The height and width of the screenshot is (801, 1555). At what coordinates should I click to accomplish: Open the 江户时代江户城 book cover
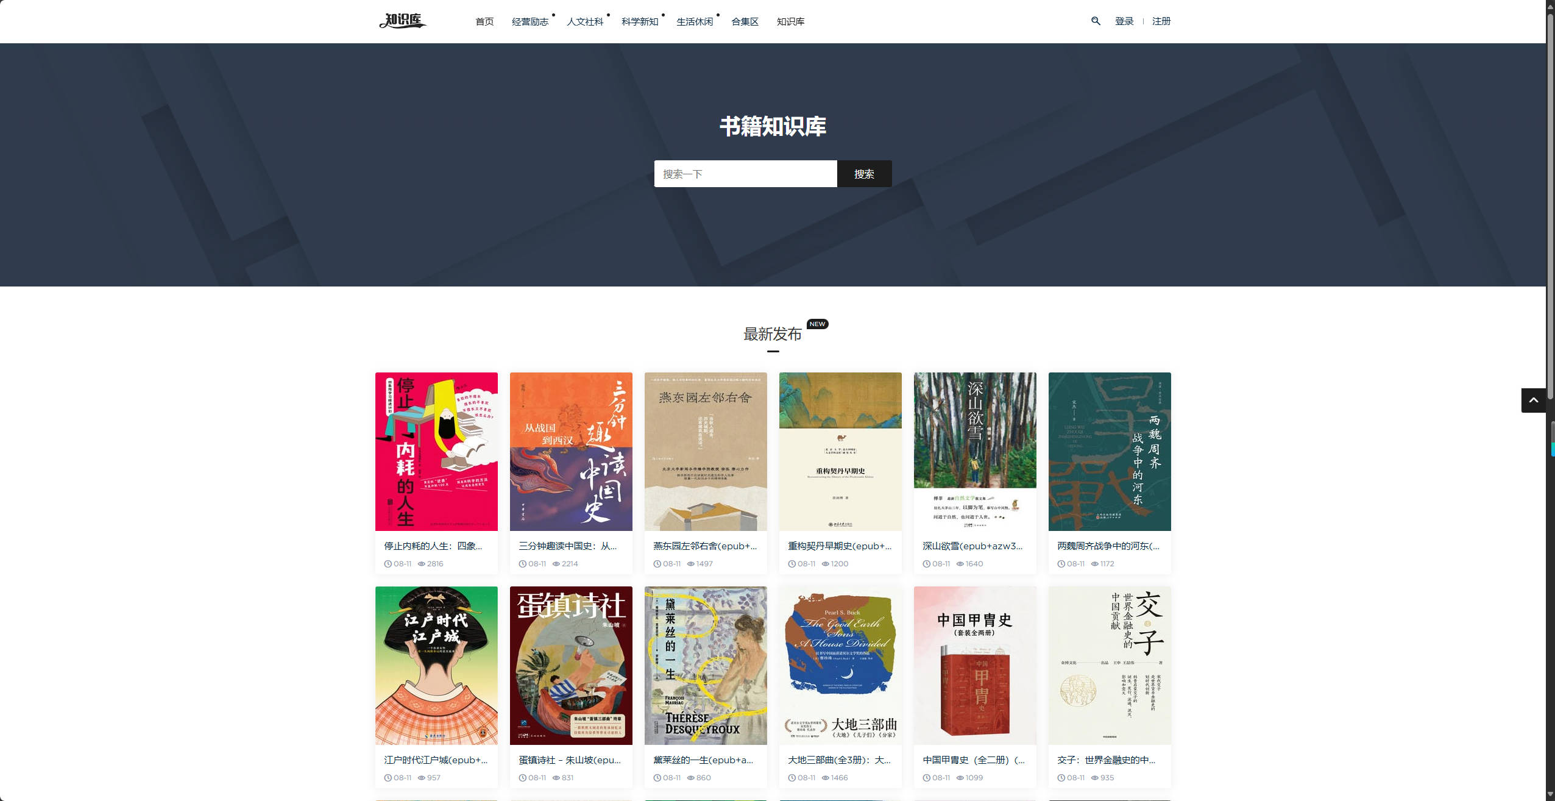tap(436, 666)
